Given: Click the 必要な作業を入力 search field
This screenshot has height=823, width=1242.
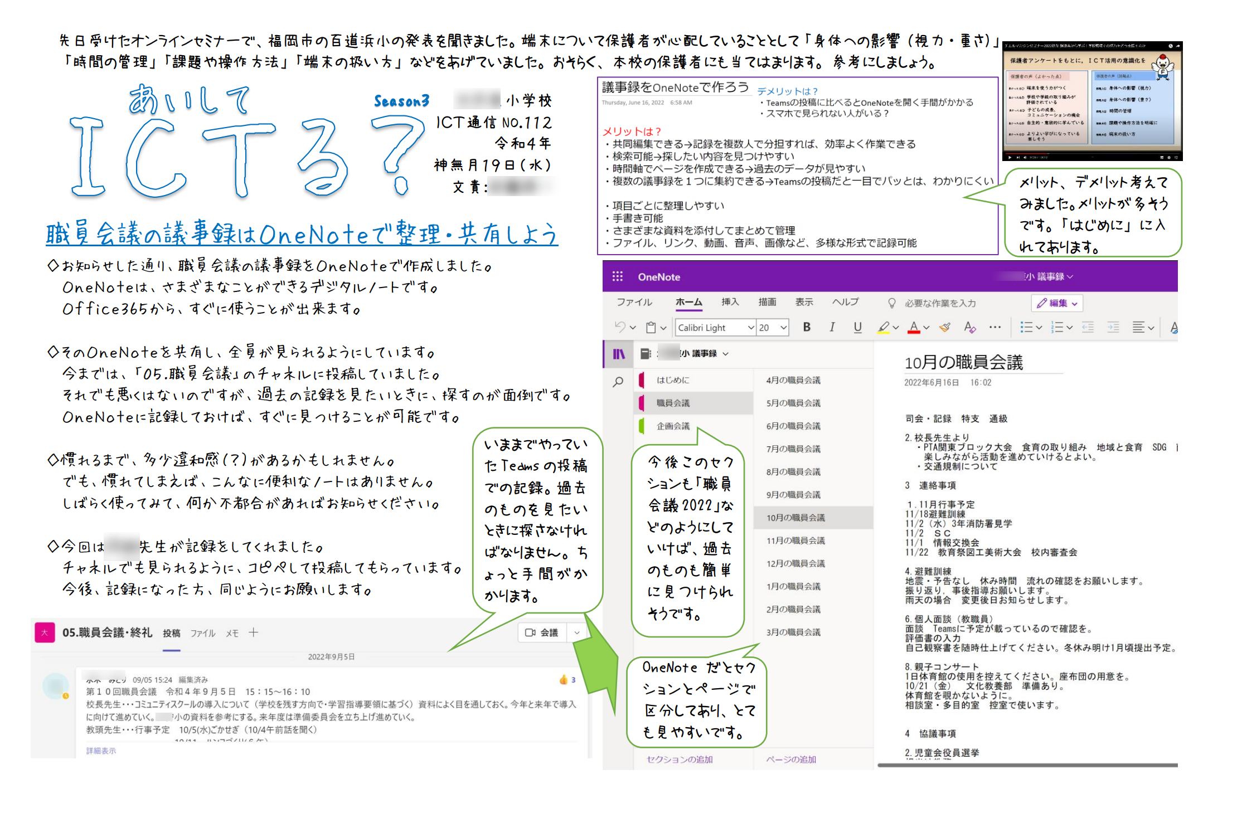Looking at the screenshot, I should point(940,303).
